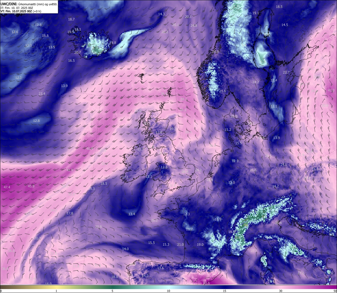Click the map value 24.2
337x293 pixels.
[x=256, y=82]
